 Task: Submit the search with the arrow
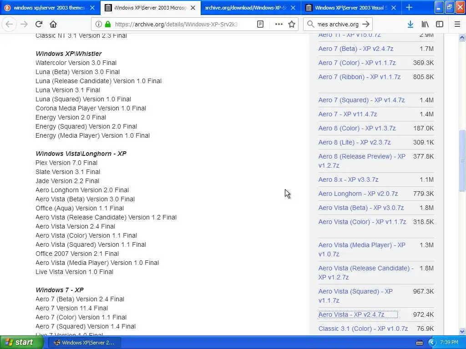[366, 24]
